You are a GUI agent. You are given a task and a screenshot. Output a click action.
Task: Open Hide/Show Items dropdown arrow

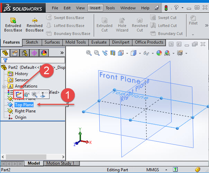[153, 53]
